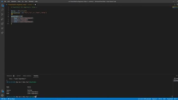Screen dimensions: 178x100
Task: Click the Value column header in terminal output
Action: (x=29, y=87)
